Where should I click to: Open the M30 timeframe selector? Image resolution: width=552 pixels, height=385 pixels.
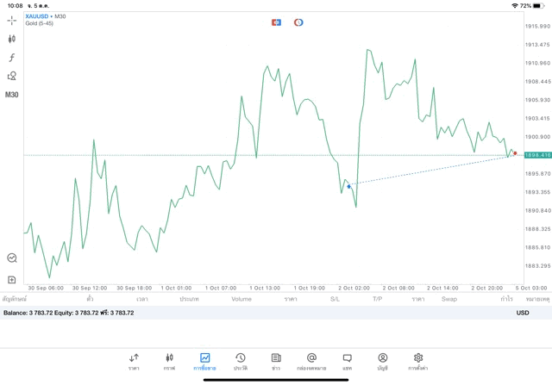tap(12, 95)
